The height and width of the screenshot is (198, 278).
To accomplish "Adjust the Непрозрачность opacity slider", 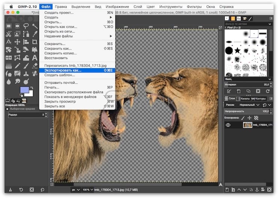I will (x=248, y=111).
